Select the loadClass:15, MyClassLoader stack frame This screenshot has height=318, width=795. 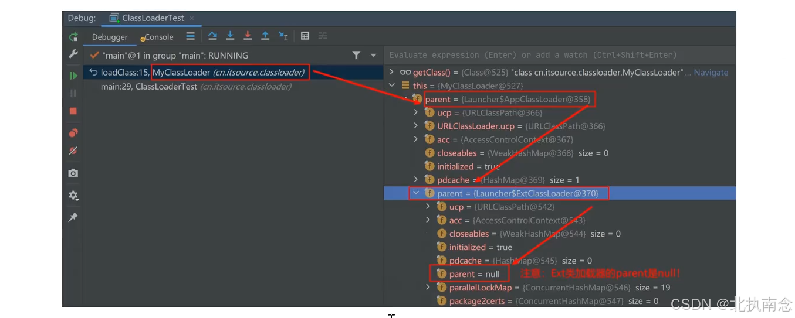pyautogui.click(x=233, y=73)
